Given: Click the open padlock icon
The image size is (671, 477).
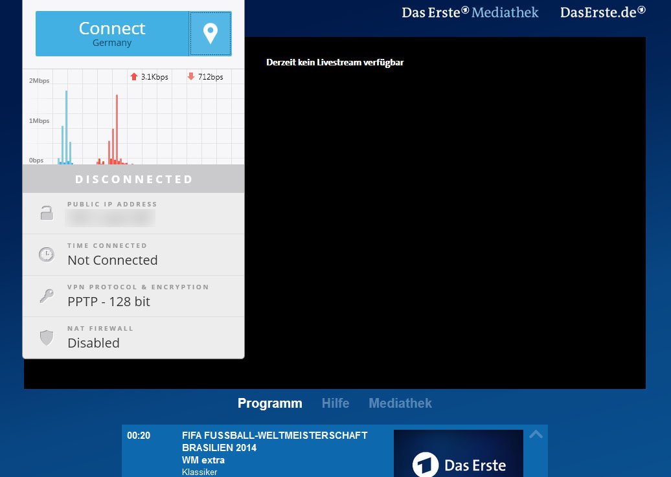Looking at the screenshot, I should pos(47,213).
